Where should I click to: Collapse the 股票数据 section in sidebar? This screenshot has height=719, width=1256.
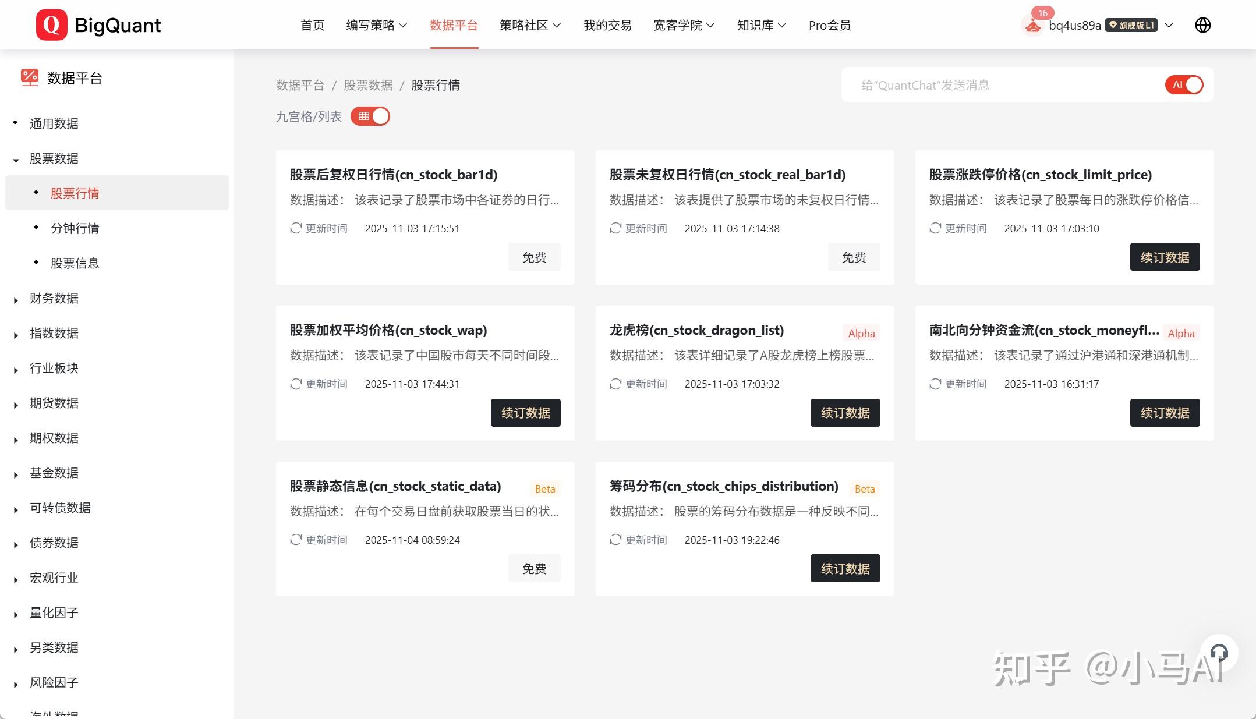click(55, 158)
